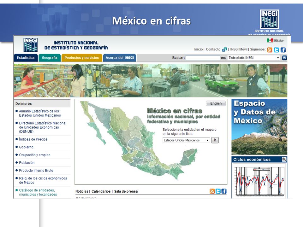Click the Facebook icon in Noticias bar
Screen dimensions: 303x227
(224, 191)
